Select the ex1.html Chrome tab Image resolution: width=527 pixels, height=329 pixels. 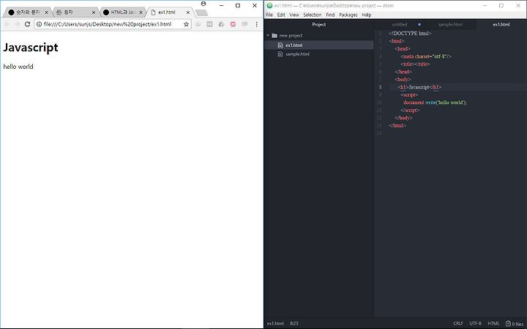pos(170,12)
